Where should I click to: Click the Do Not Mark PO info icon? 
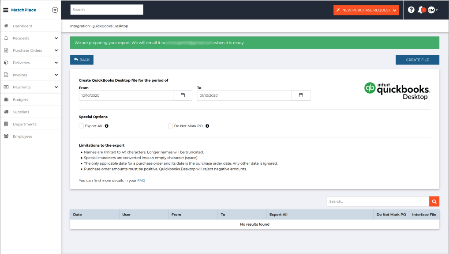[207, 126]
